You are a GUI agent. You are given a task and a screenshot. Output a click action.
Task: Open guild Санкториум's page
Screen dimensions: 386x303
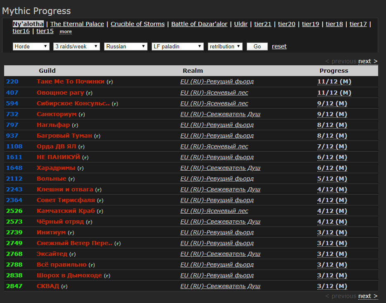pos(53,114)
